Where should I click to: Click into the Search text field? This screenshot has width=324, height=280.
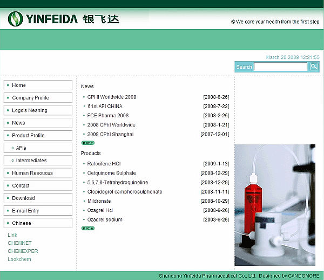280,67
